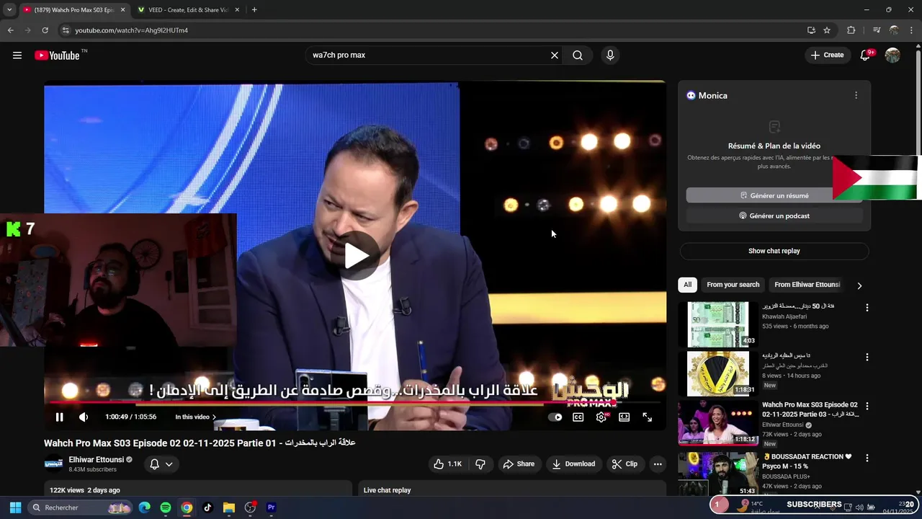Open options for Khawlah Aljaefari video
Screen dimensions: 922x519
[867, 308]
